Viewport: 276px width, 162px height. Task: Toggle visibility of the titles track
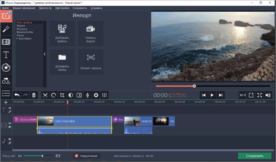pos(10,108)
